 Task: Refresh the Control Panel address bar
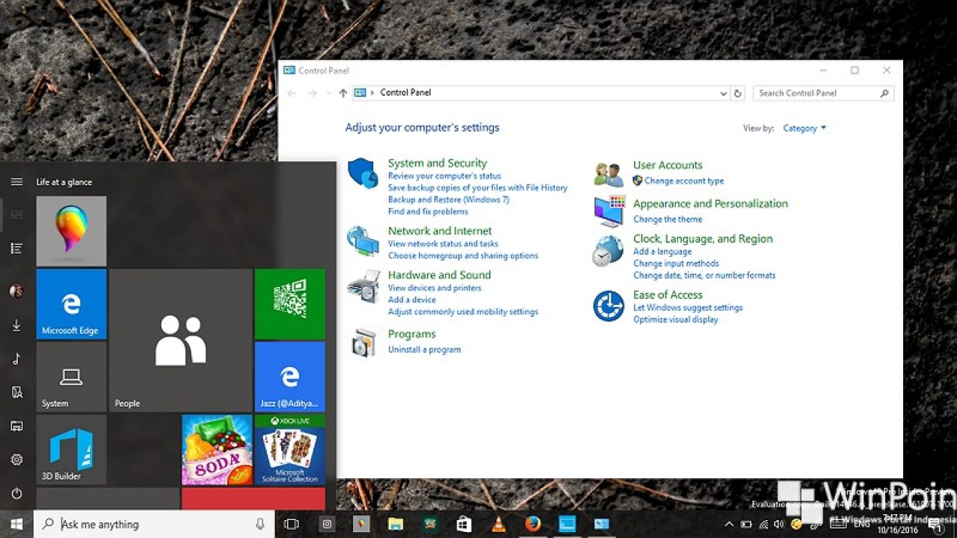pyautogui.click(x=738, y=93)
